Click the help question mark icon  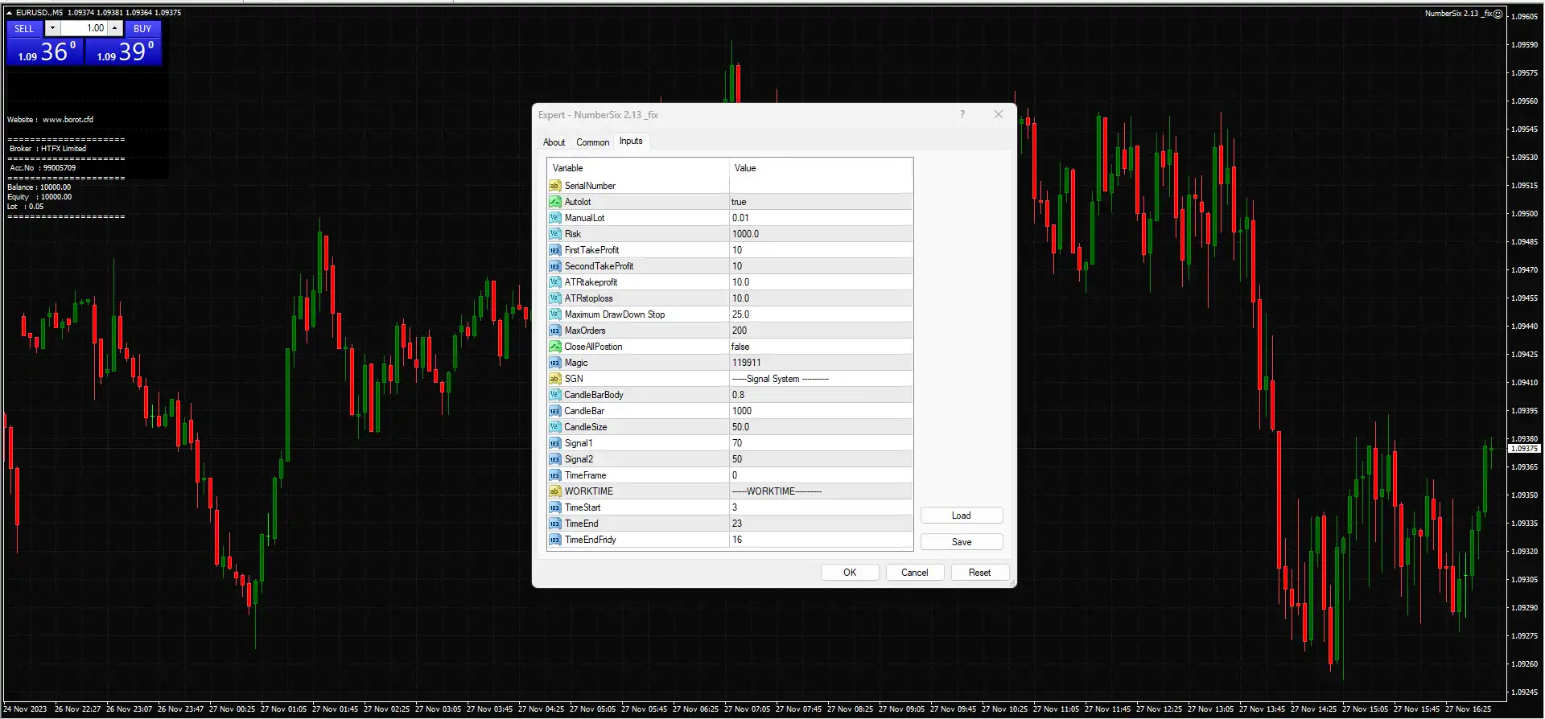point(962,114)
